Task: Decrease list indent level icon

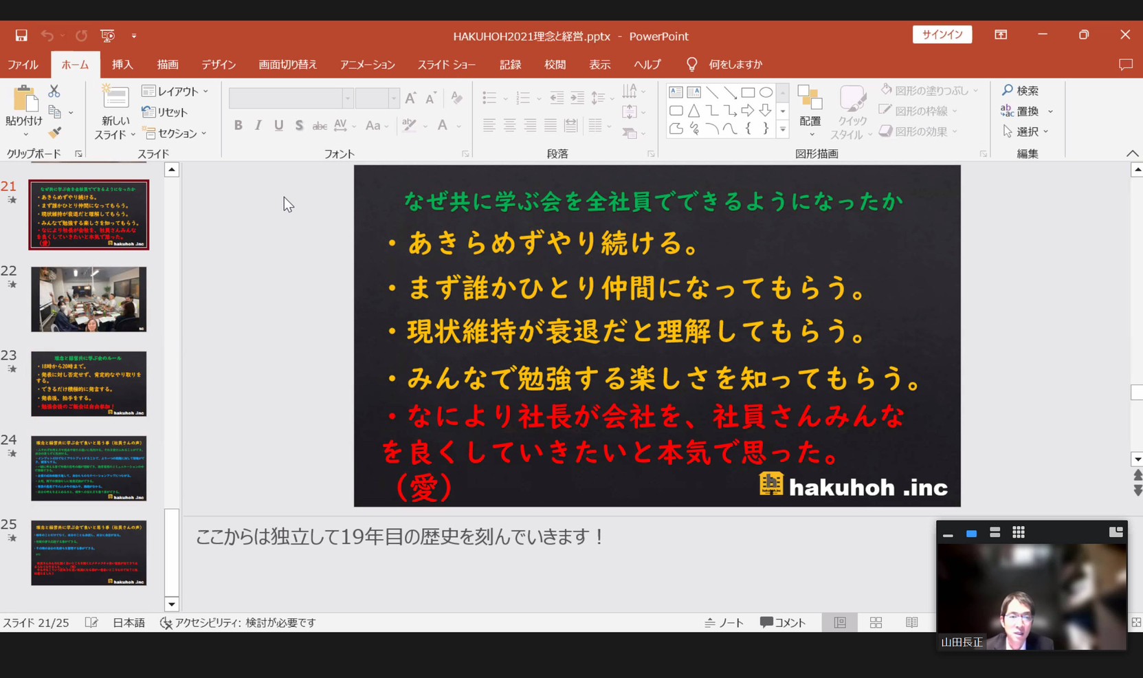Action: pos(557,98)
